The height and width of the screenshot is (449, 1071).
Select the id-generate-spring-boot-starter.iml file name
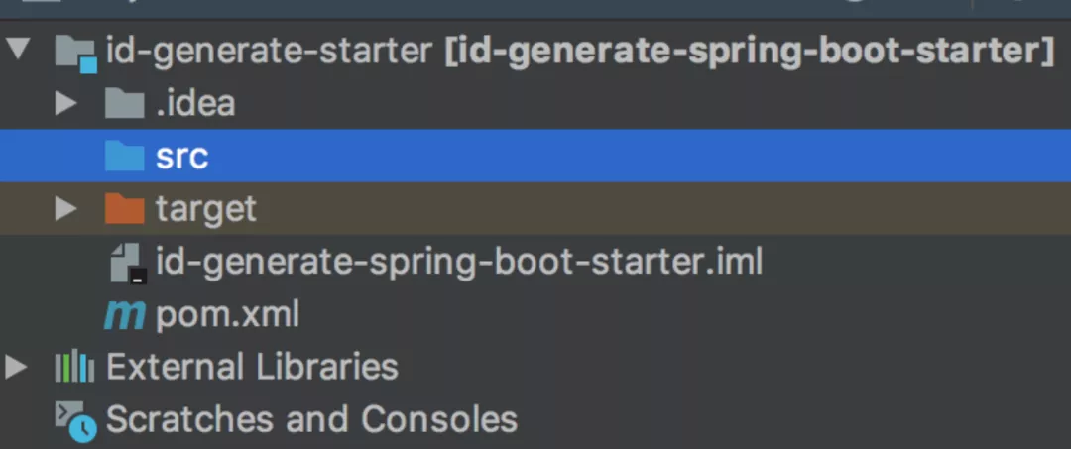(x=458, y=263)
